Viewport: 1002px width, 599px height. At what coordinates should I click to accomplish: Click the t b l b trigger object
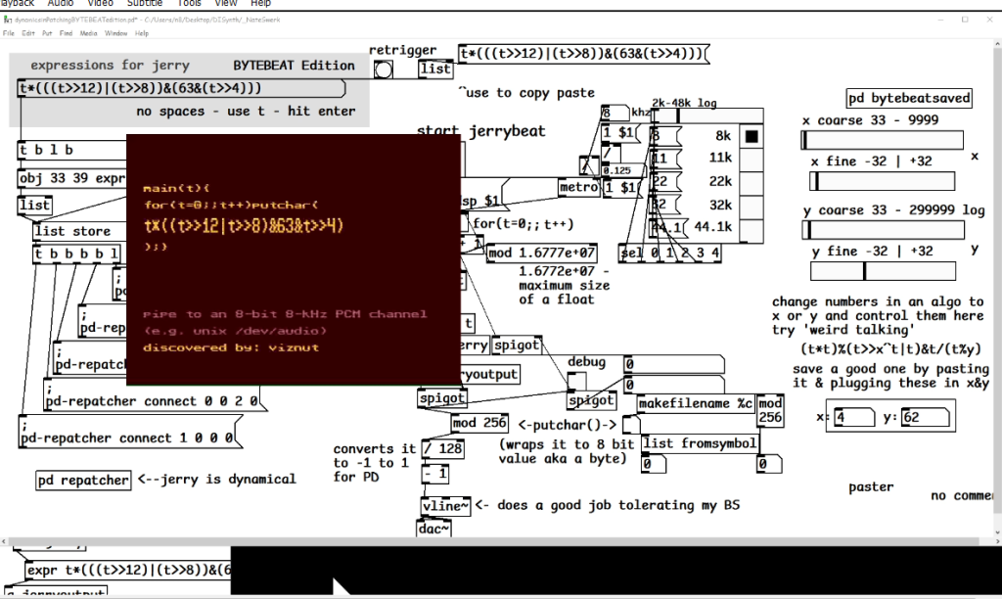point(72,150)
